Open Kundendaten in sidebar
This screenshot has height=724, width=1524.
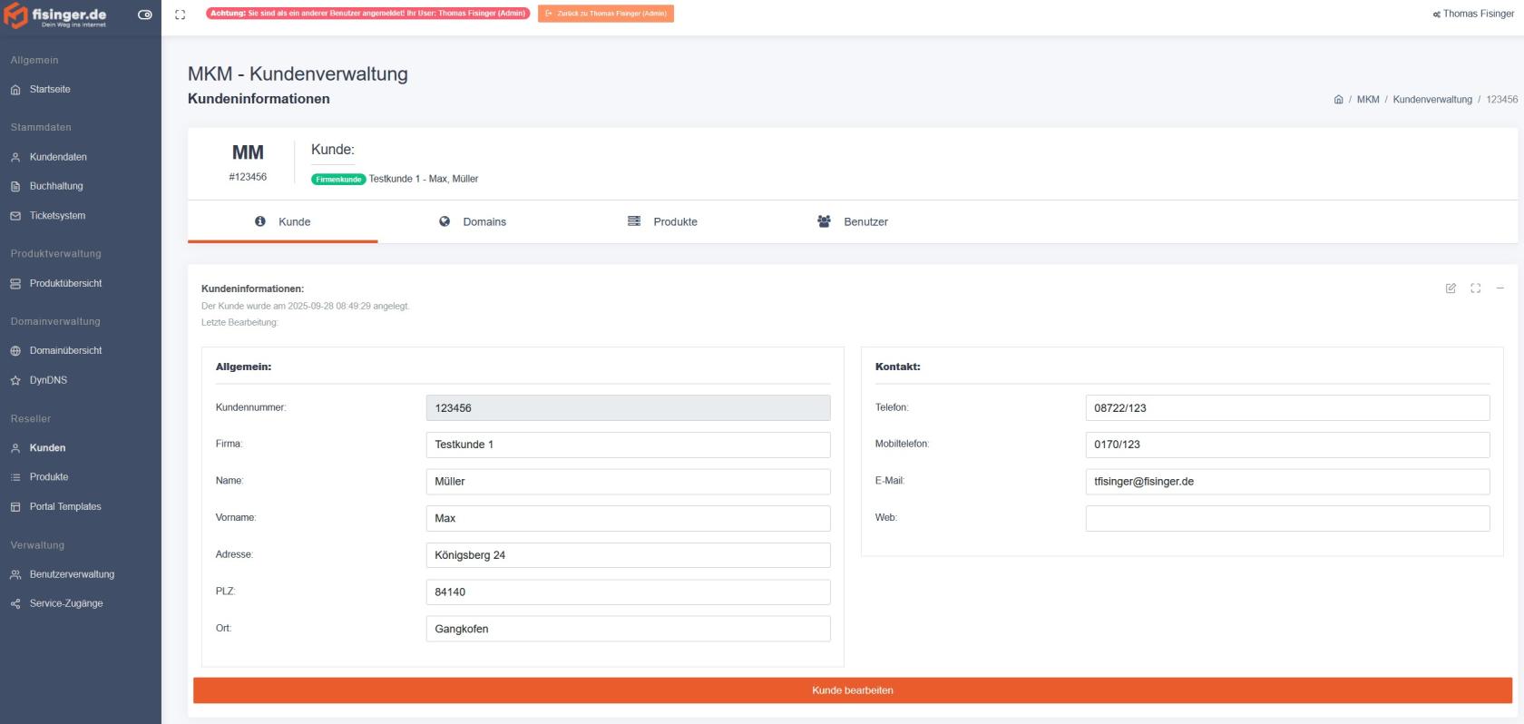click(x=58, y=157)
